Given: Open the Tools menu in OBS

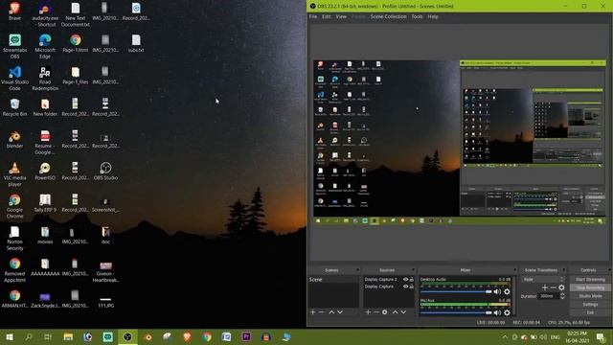Looking at the screenshot, I should [417, 17].
